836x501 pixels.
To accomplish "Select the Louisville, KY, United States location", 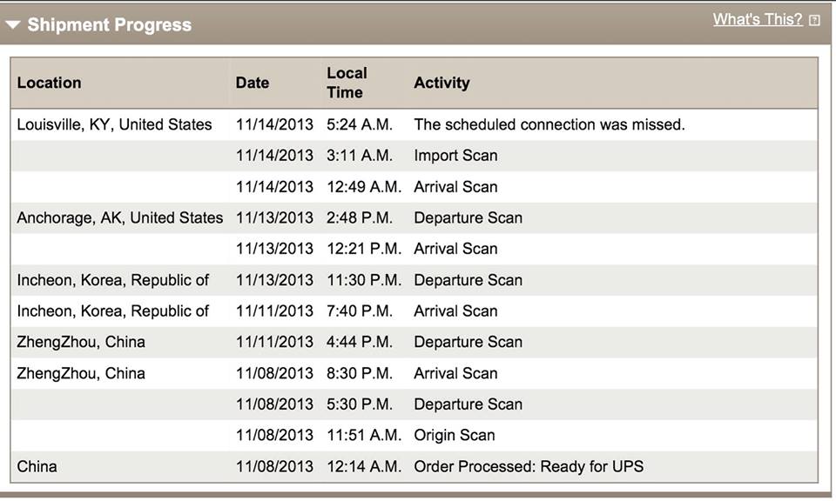I will click(x=114, y=124).
